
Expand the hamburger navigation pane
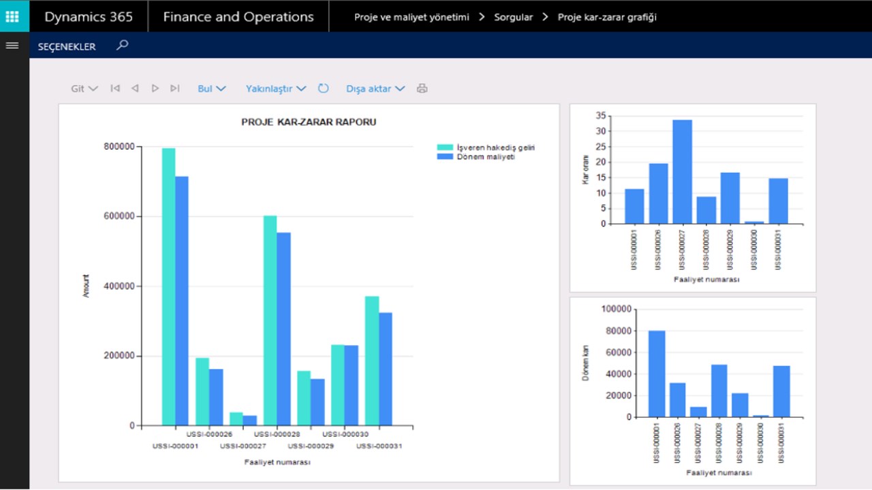coord(12,46)
